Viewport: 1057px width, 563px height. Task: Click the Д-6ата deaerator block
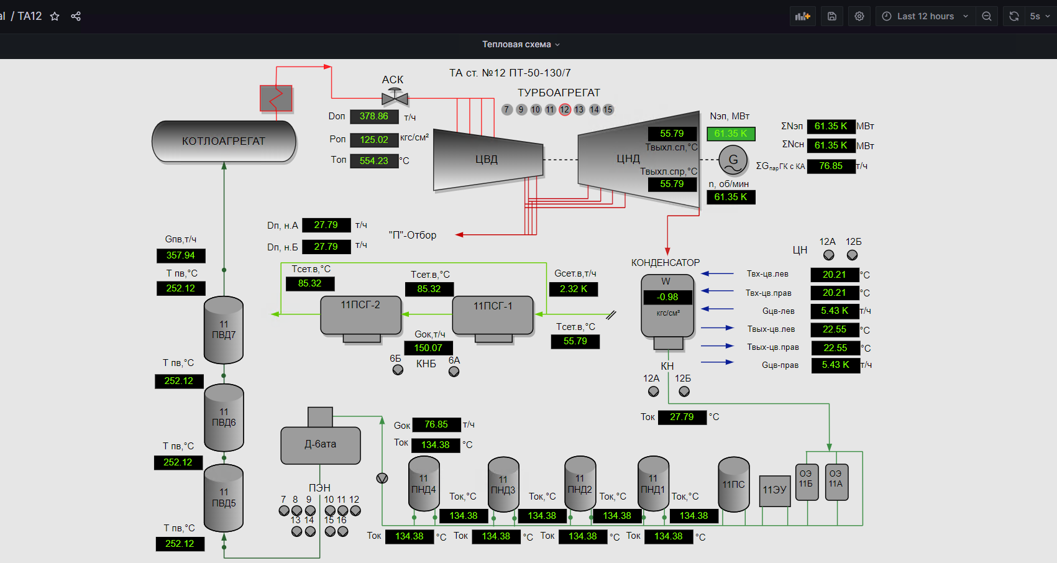point(321,444)
